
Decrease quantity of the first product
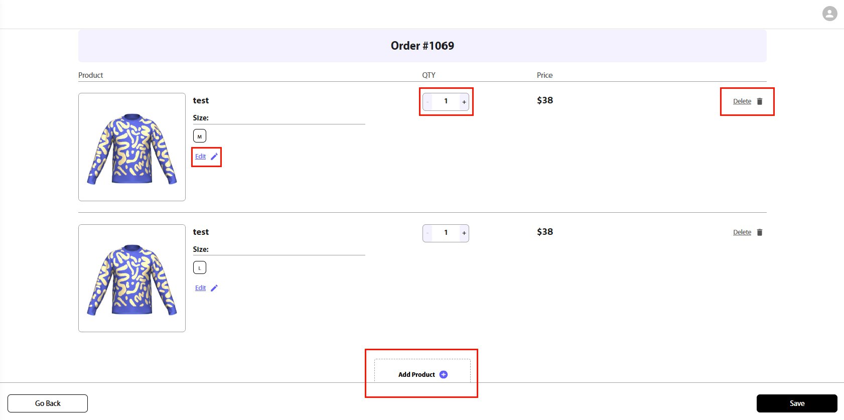point(428,102)
